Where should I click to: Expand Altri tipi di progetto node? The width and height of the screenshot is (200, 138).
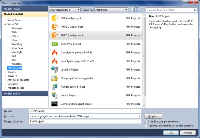(5, 80)
